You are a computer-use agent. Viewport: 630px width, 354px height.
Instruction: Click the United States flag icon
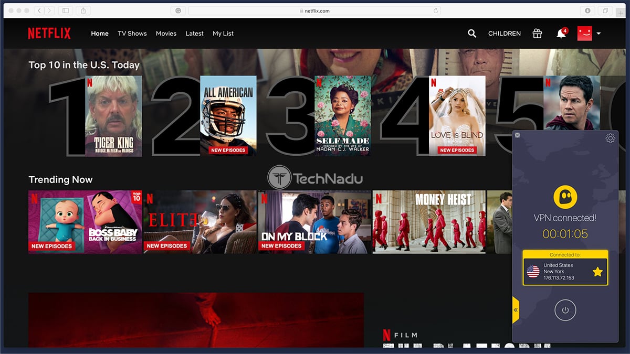pyautogui.click(x=533, y=272)
